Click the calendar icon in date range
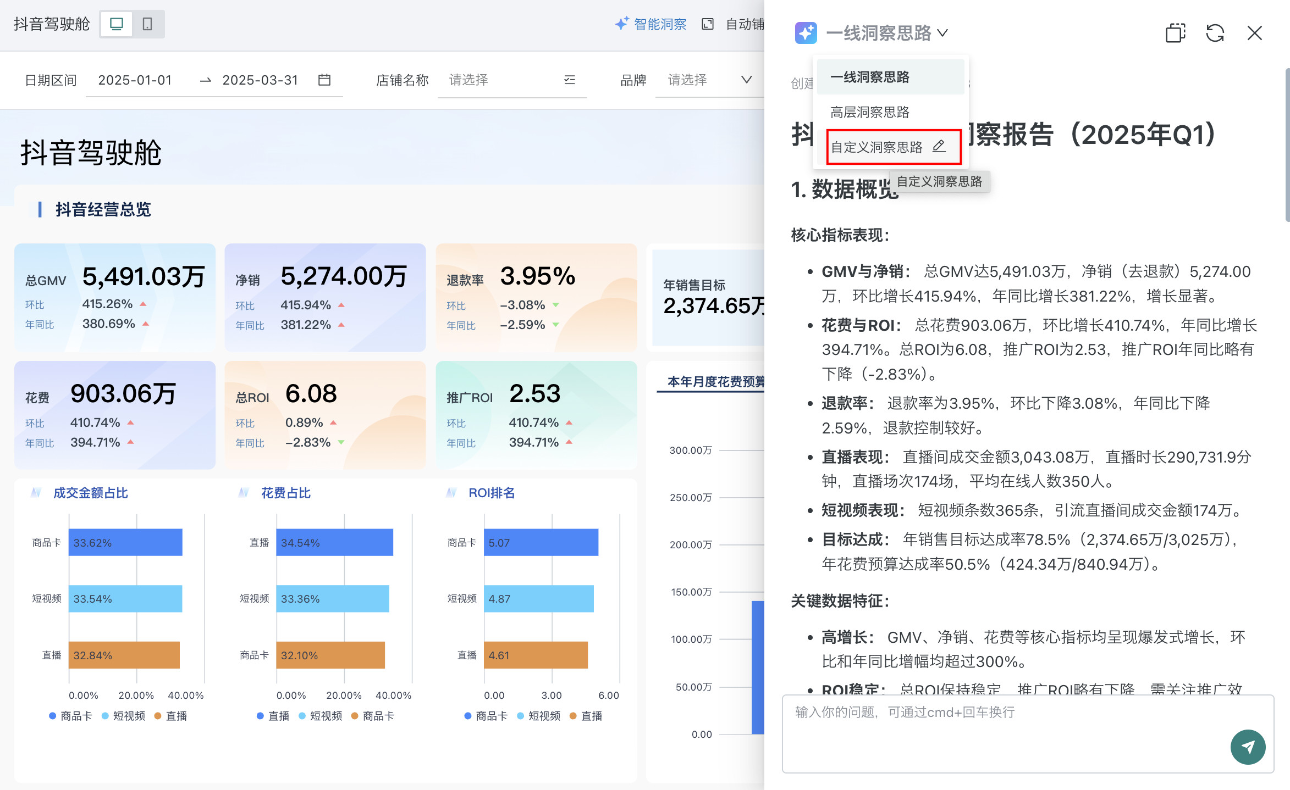This screenshot has width=1290, height=790. click(x=324, y=80)
